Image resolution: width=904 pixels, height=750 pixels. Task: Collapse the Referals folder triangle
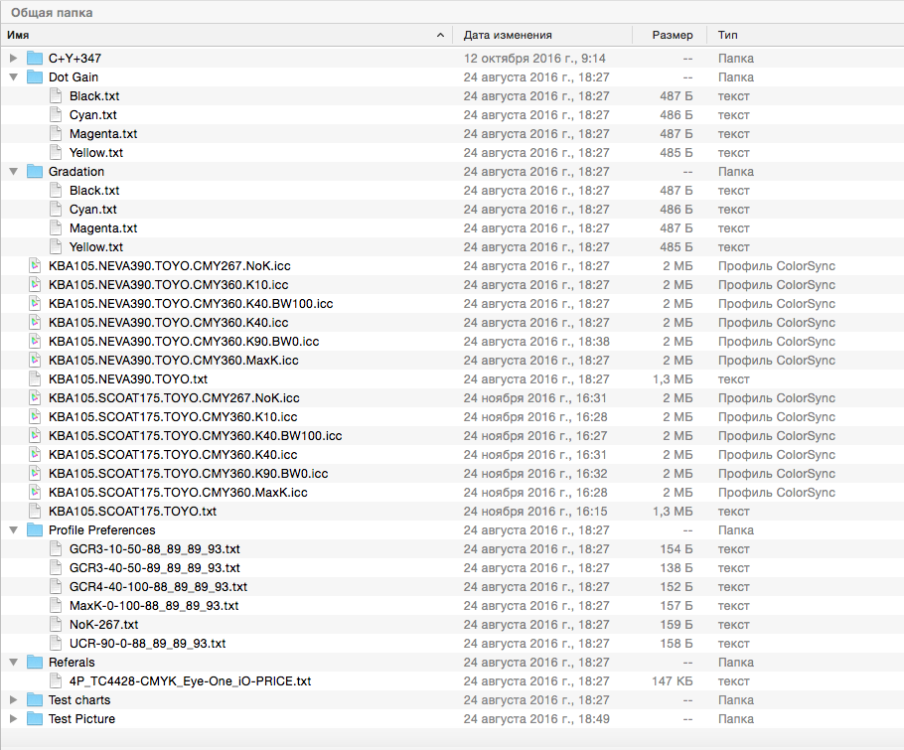(x=13, y=663)
